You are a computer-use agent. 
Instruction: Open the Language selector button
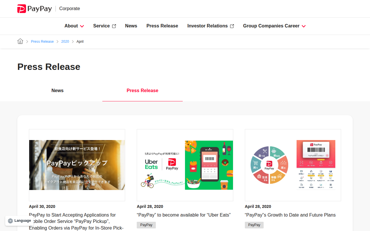19,221
